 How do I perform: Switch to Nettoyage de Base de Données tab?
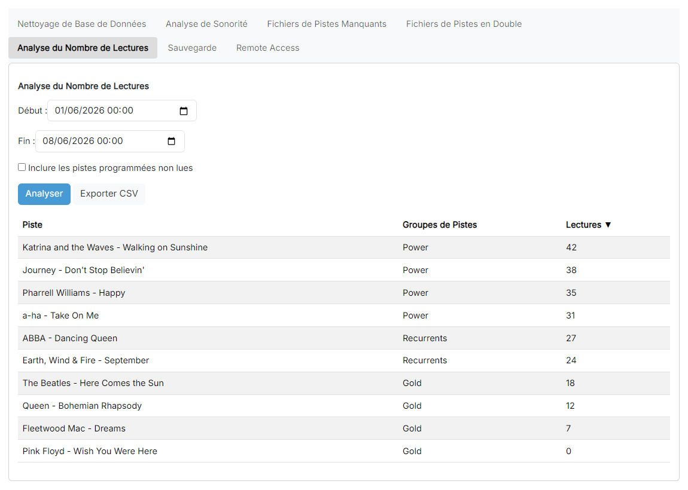point(81,24)
